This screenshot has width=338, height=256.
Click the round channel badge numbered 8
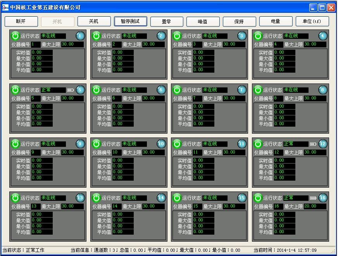[x=323, y=90]
